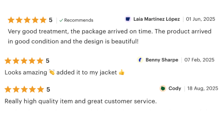The image size is (223, 127).
Task: Open Laia Martínez López's profile name
Action: pyautogui.click(x=156, y=19)
